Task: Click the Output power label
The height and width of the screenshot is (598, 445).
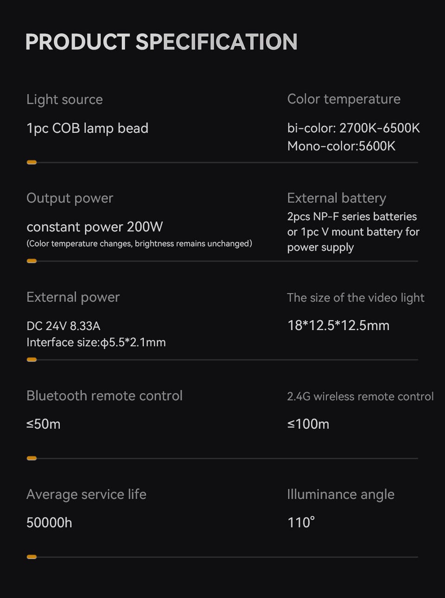Action: pos(70,198)
